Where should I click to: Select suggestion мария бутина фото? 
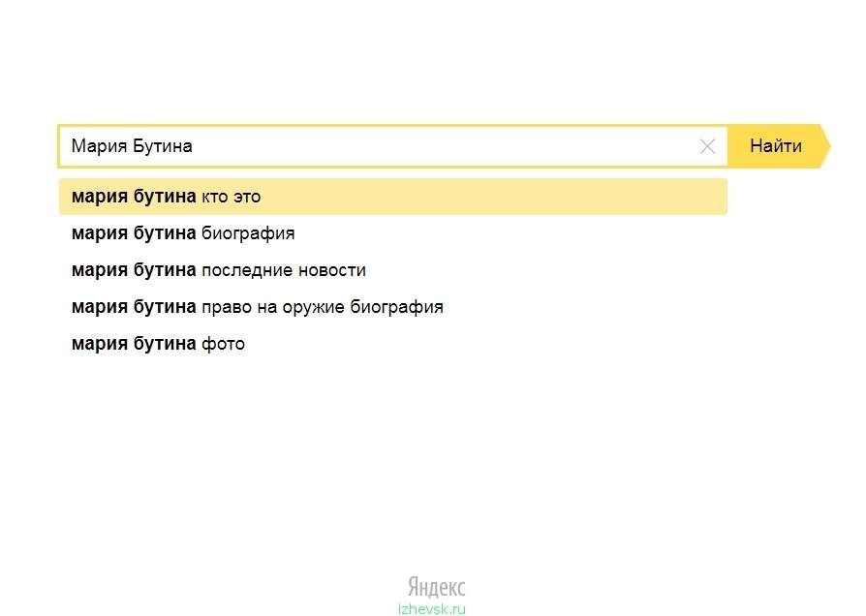[x=392, y=344]
